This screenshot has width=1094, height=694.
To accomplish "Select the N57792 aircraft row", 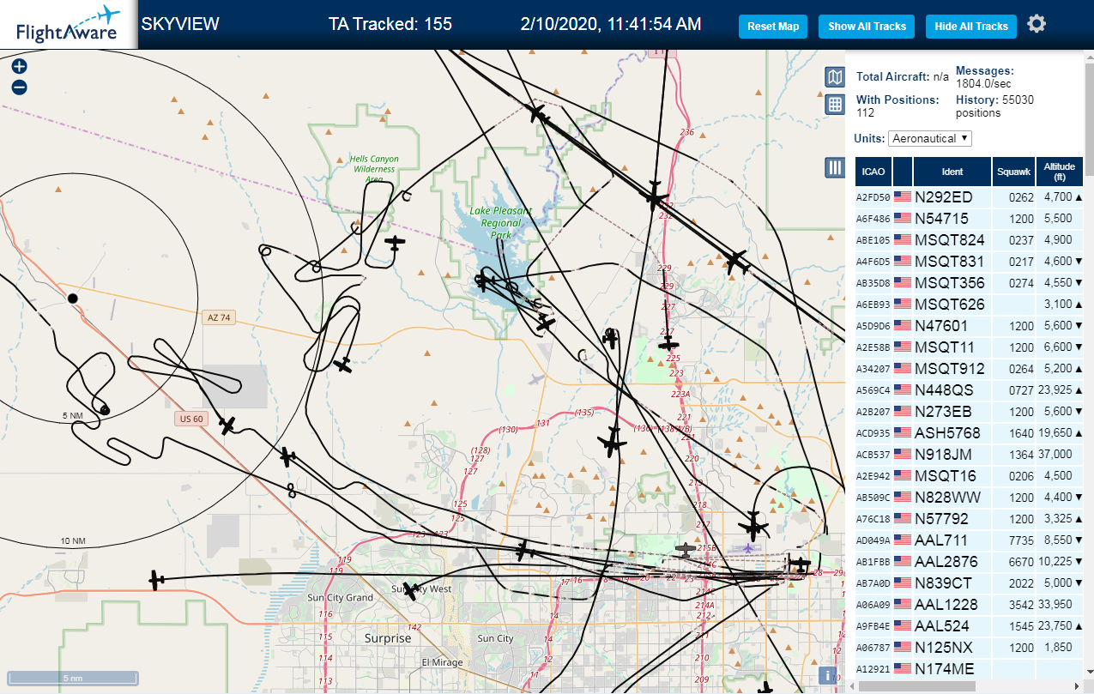I will pos(970,518).
